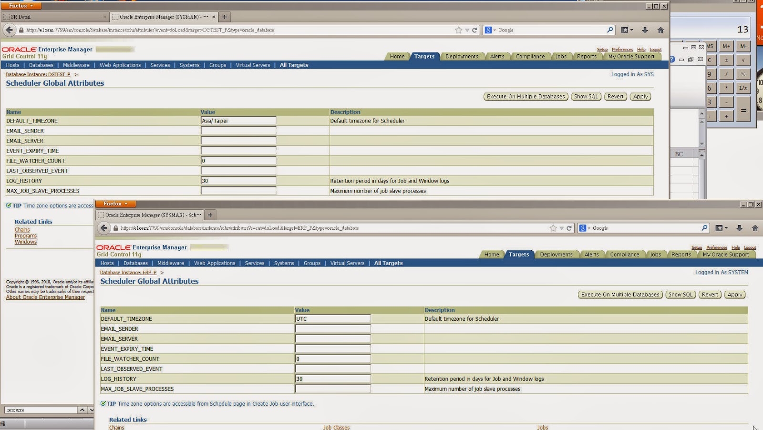Click the calculator's 1/x key
The height and width of the screenshot is (430, 763).
[x=743, y=88]
